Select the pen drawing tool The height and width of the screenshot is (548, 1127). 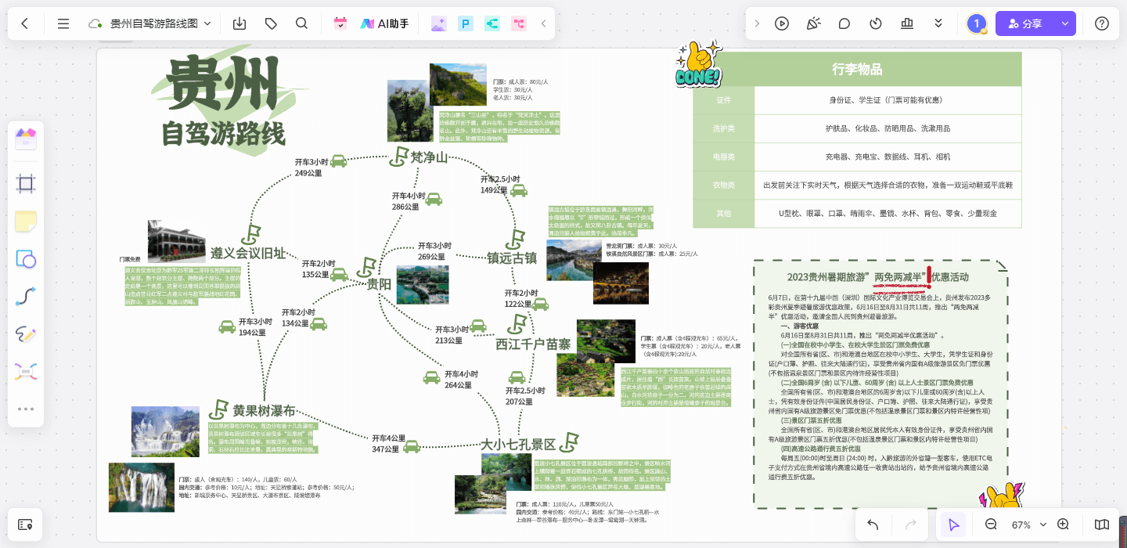pos(26,334)
